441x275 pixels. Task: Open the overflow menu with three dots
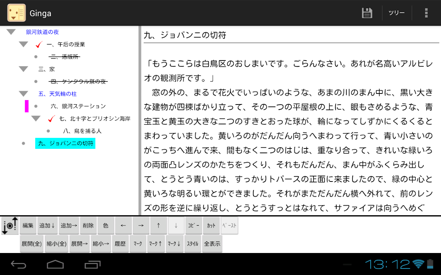pyautogui.click(x=426, y=13)
